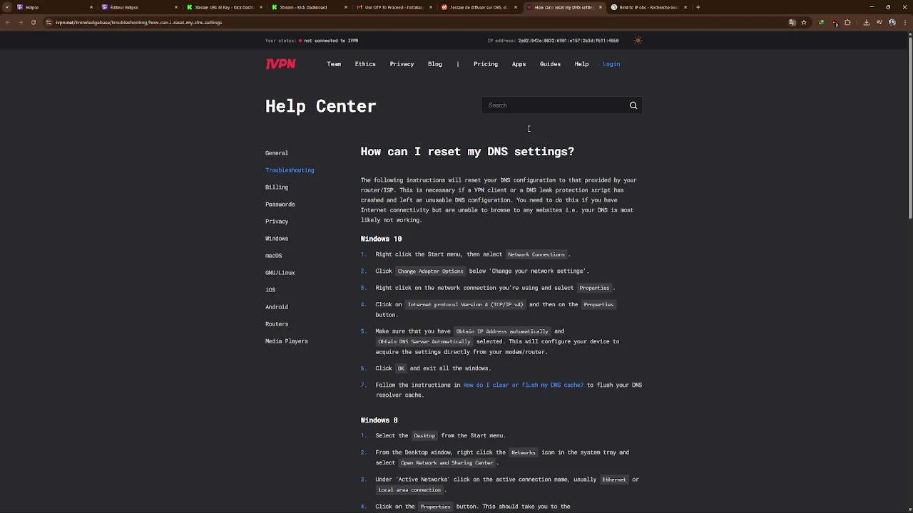Click the 'Windows 8' section heading
This screenshot has width=913, height=513.
click(379, 420)
